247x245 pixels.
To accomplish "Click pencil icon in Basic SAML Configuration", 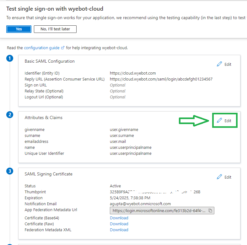I will (x=219, y=64).
